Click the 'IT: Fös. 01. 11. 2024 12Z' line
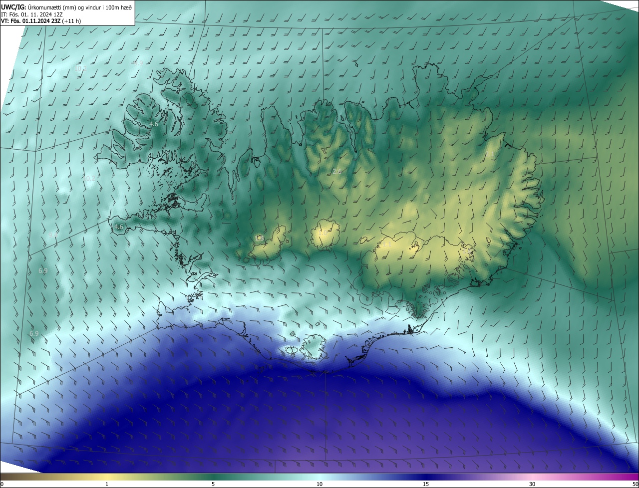Image resolution: width=639 pixels, height=488 pixels. 32,14
